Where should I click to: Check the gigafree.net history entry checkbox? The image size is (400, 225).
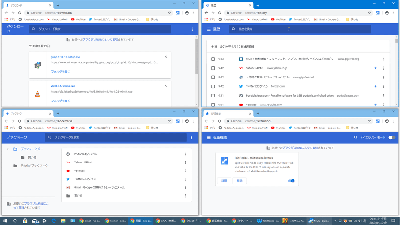point(213,77)
